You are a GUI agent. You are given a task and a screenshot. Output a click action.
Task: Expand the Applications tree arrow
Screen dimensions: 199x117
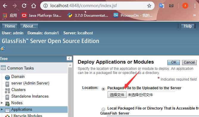click(x=2, y=109)
